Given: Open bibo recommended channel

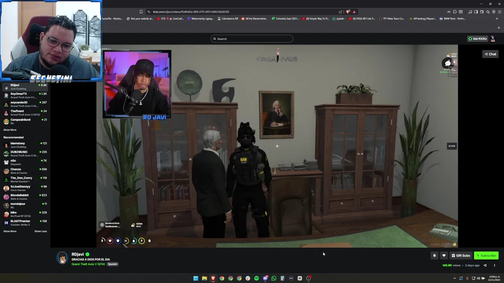Looking at the screenshot, I should [x=25, y=214].
